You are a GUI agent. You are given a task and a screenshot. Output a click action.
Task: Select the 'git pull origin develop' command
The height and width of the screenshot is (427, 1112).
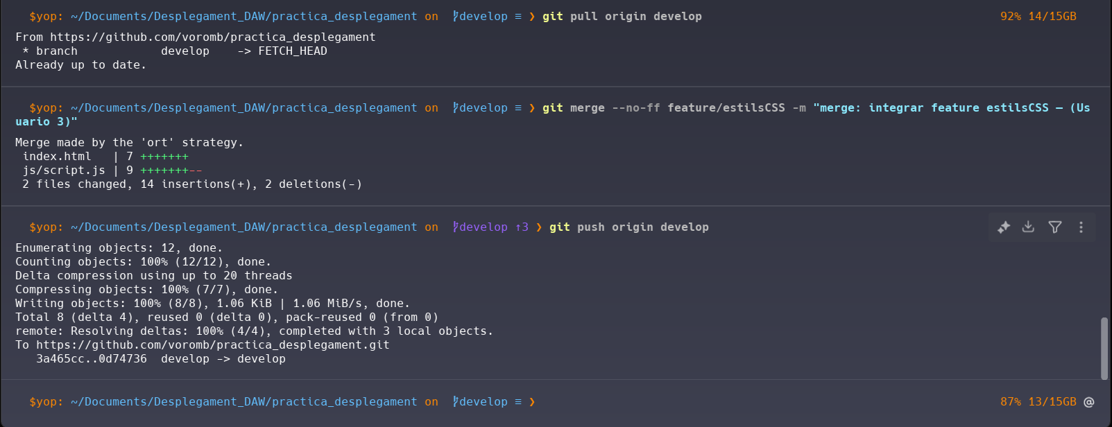point(622,17)
